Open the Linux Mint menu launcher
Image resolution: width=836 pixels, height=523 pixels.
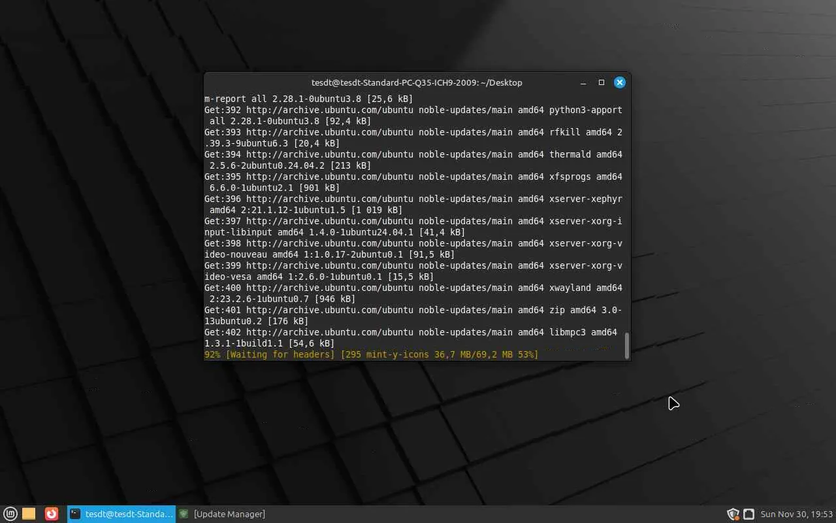pos(10,514)
